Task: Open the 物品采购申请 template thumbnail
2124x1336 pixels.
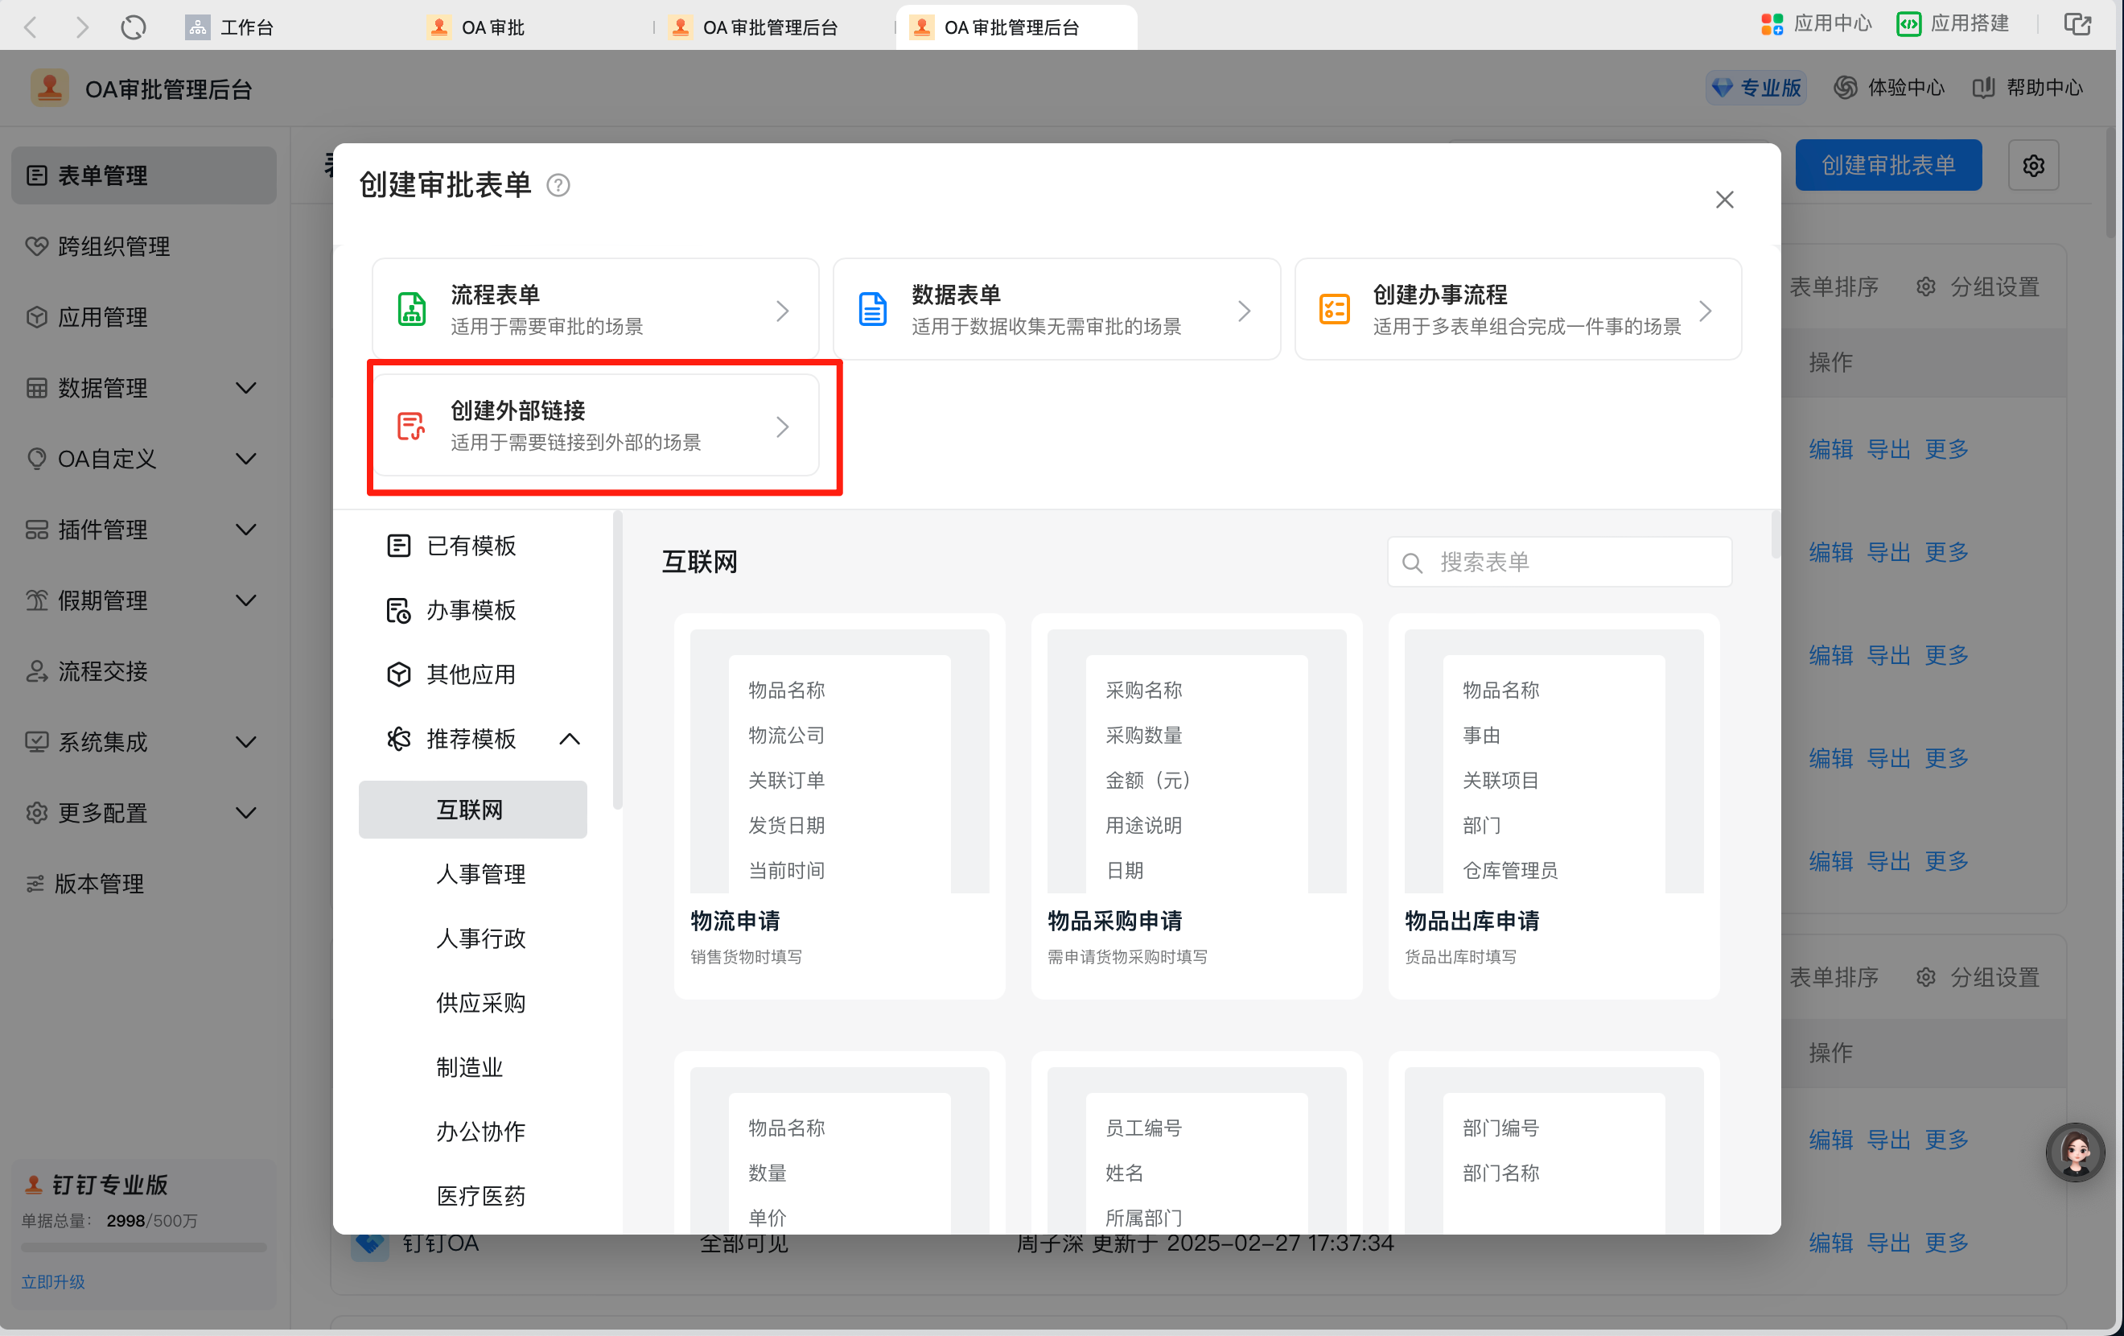Action: pyautogui.click(x=1196, y=761)
